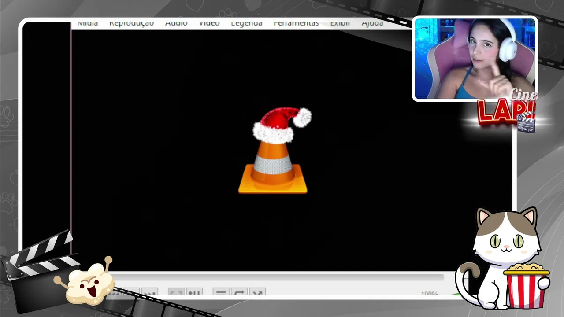Click the 100% volume label
564x317 pixels.
coord(429,294)
